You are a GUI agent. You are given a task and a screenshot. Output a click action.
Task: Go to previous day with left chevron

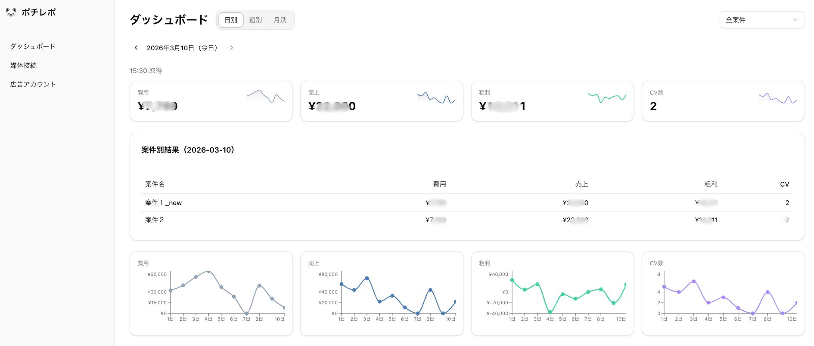tap(136, 48)
